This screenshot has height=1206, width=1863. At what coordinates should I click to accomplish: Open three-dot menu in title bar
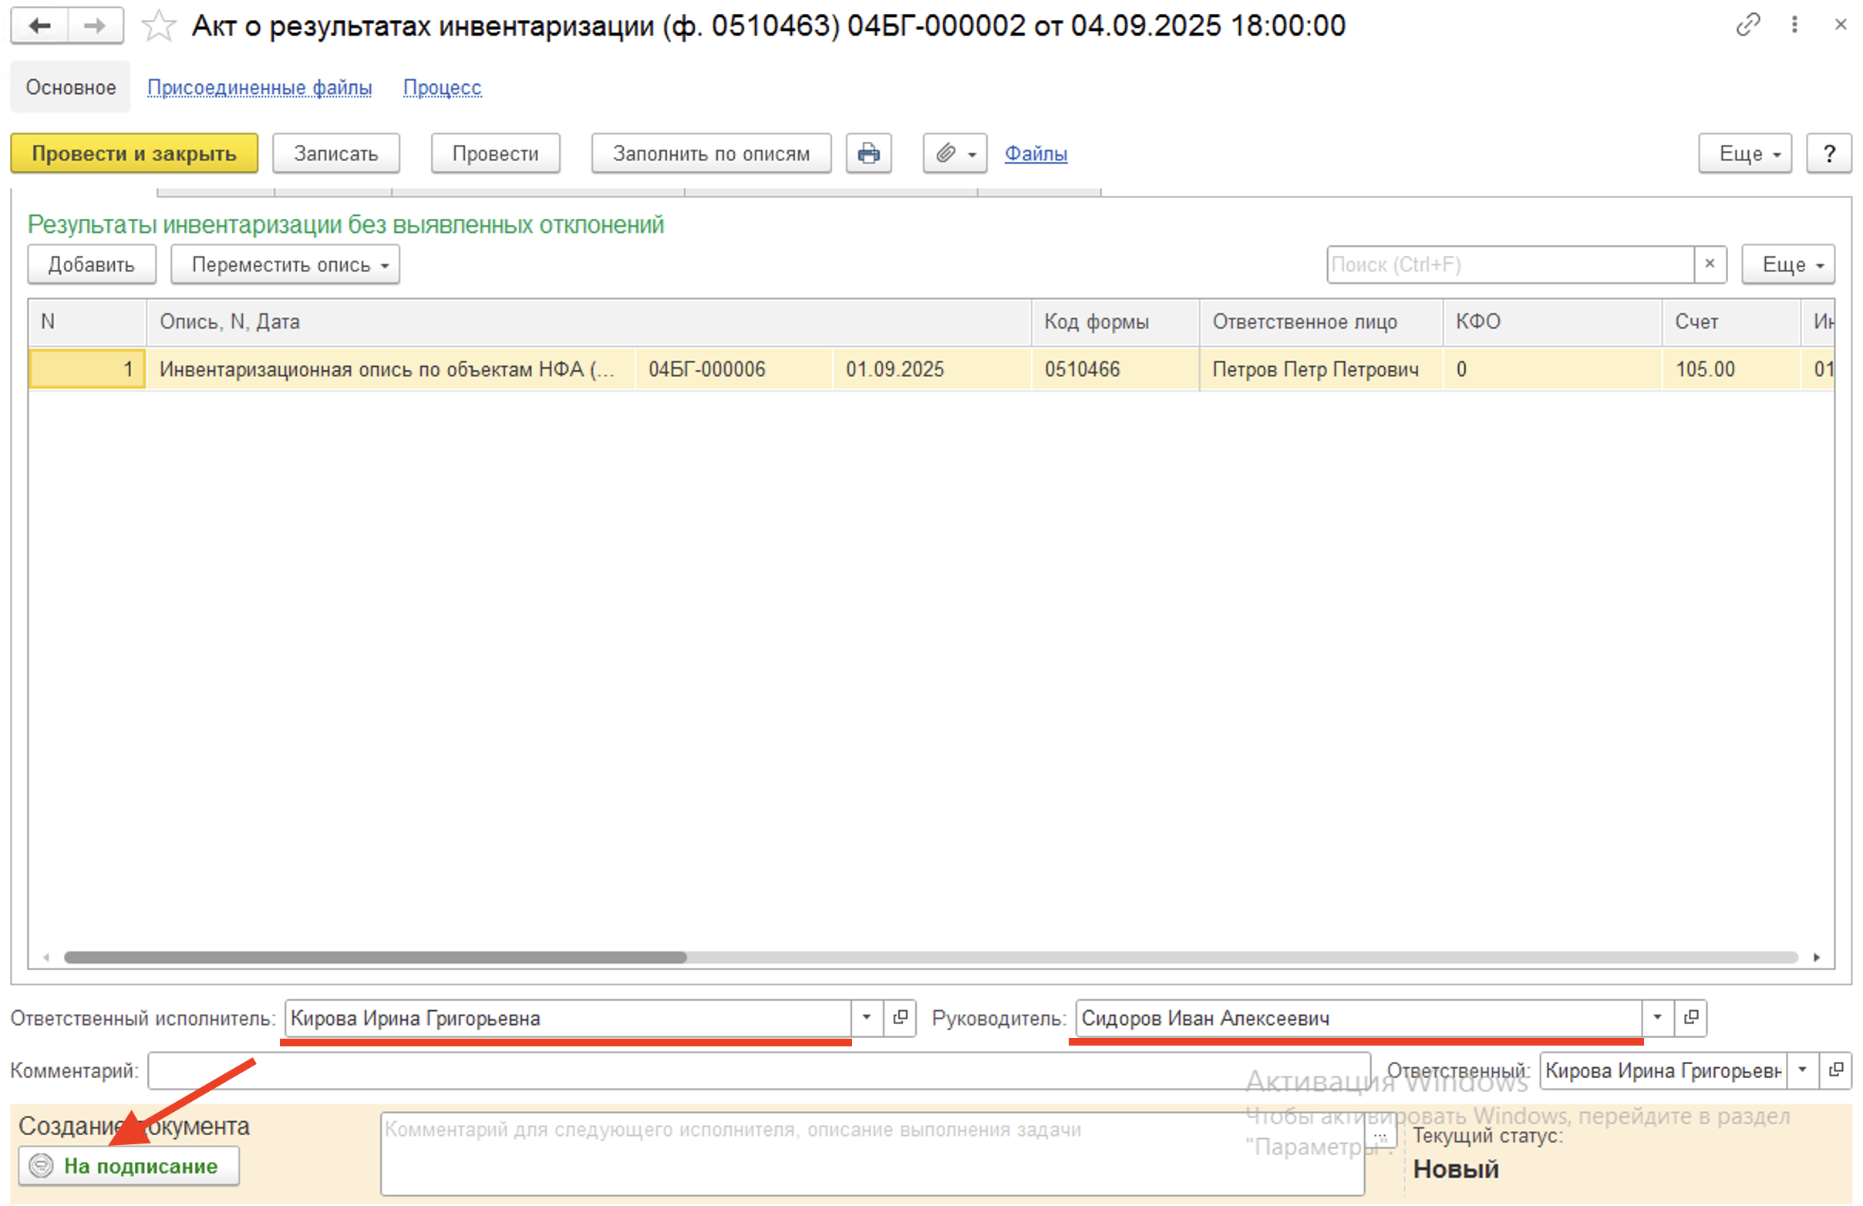tap(1794, 25)
